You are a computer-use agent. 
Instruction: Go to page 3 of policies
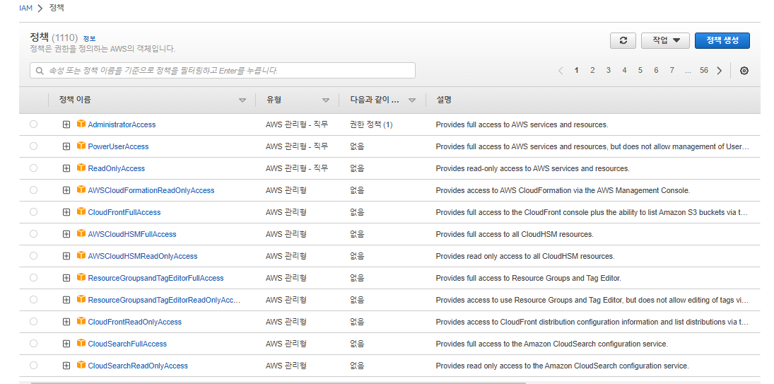click(x=608, y=71)
